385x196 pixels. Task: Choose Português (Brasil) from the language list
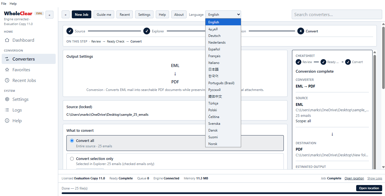tap(223, 83)
